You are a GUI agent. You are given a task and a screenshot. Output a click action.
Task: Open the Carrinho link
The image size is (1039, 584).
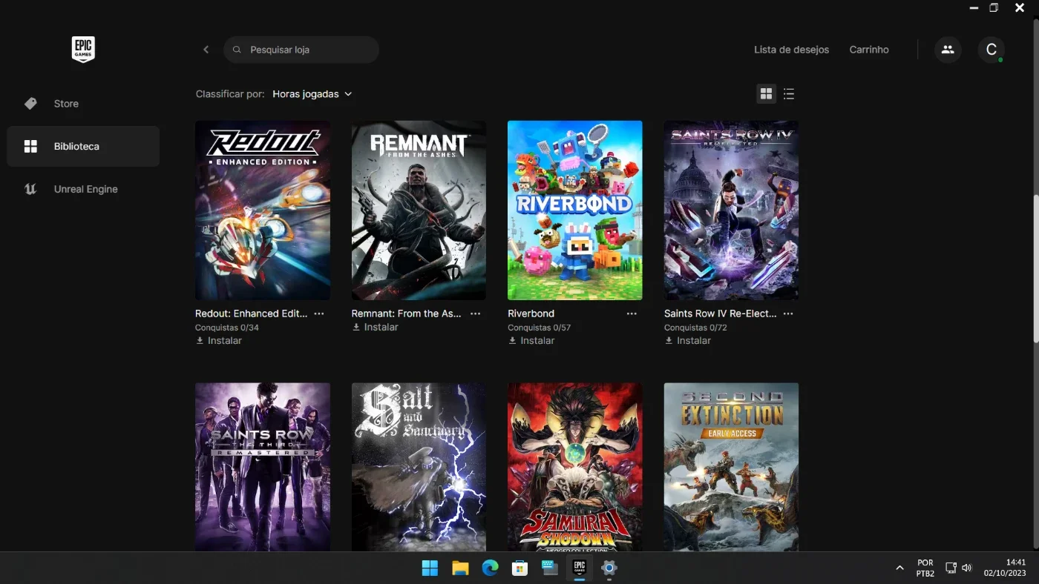869,50
